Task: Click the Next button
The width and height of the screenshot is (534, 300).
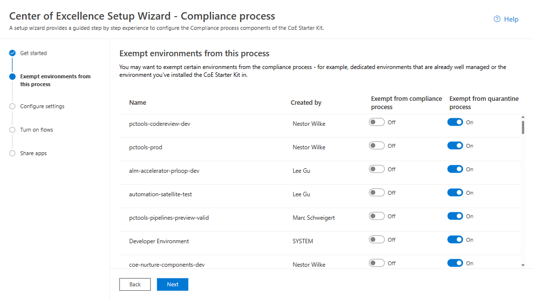Action: [x=172, y=284]
